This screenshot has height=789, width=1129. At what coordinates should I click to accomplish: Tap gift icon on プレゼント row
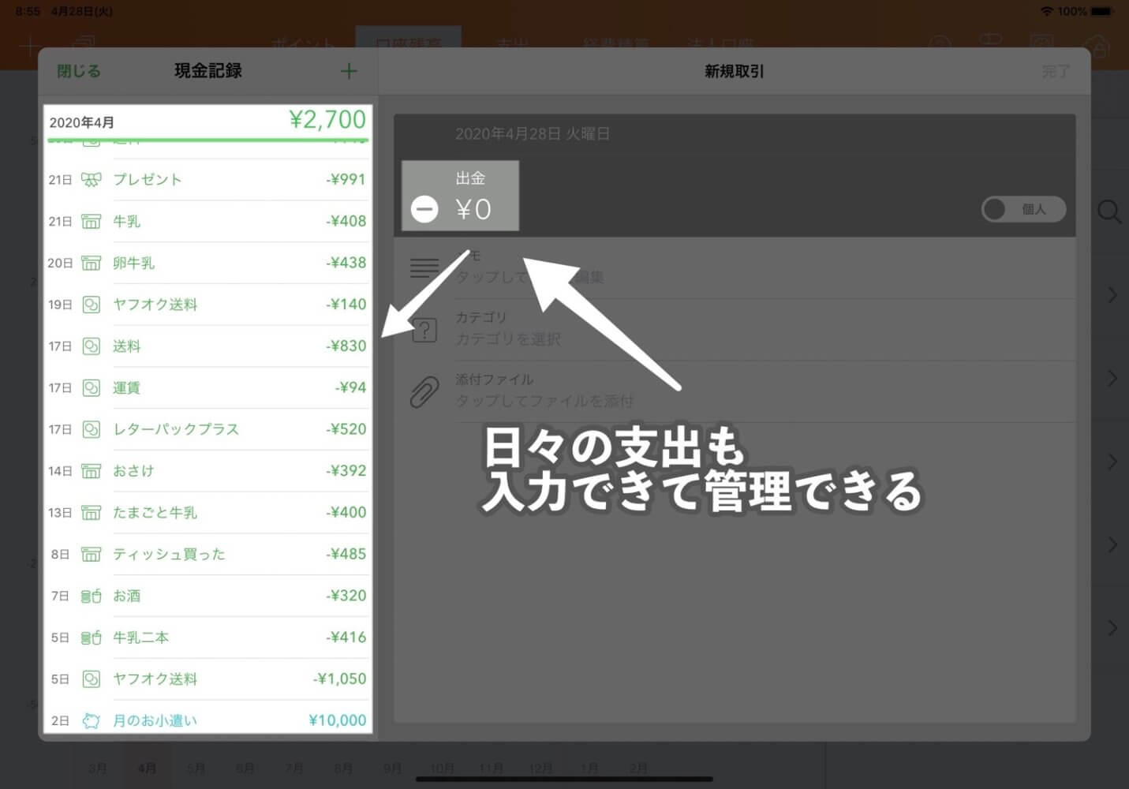click(92, 180)
